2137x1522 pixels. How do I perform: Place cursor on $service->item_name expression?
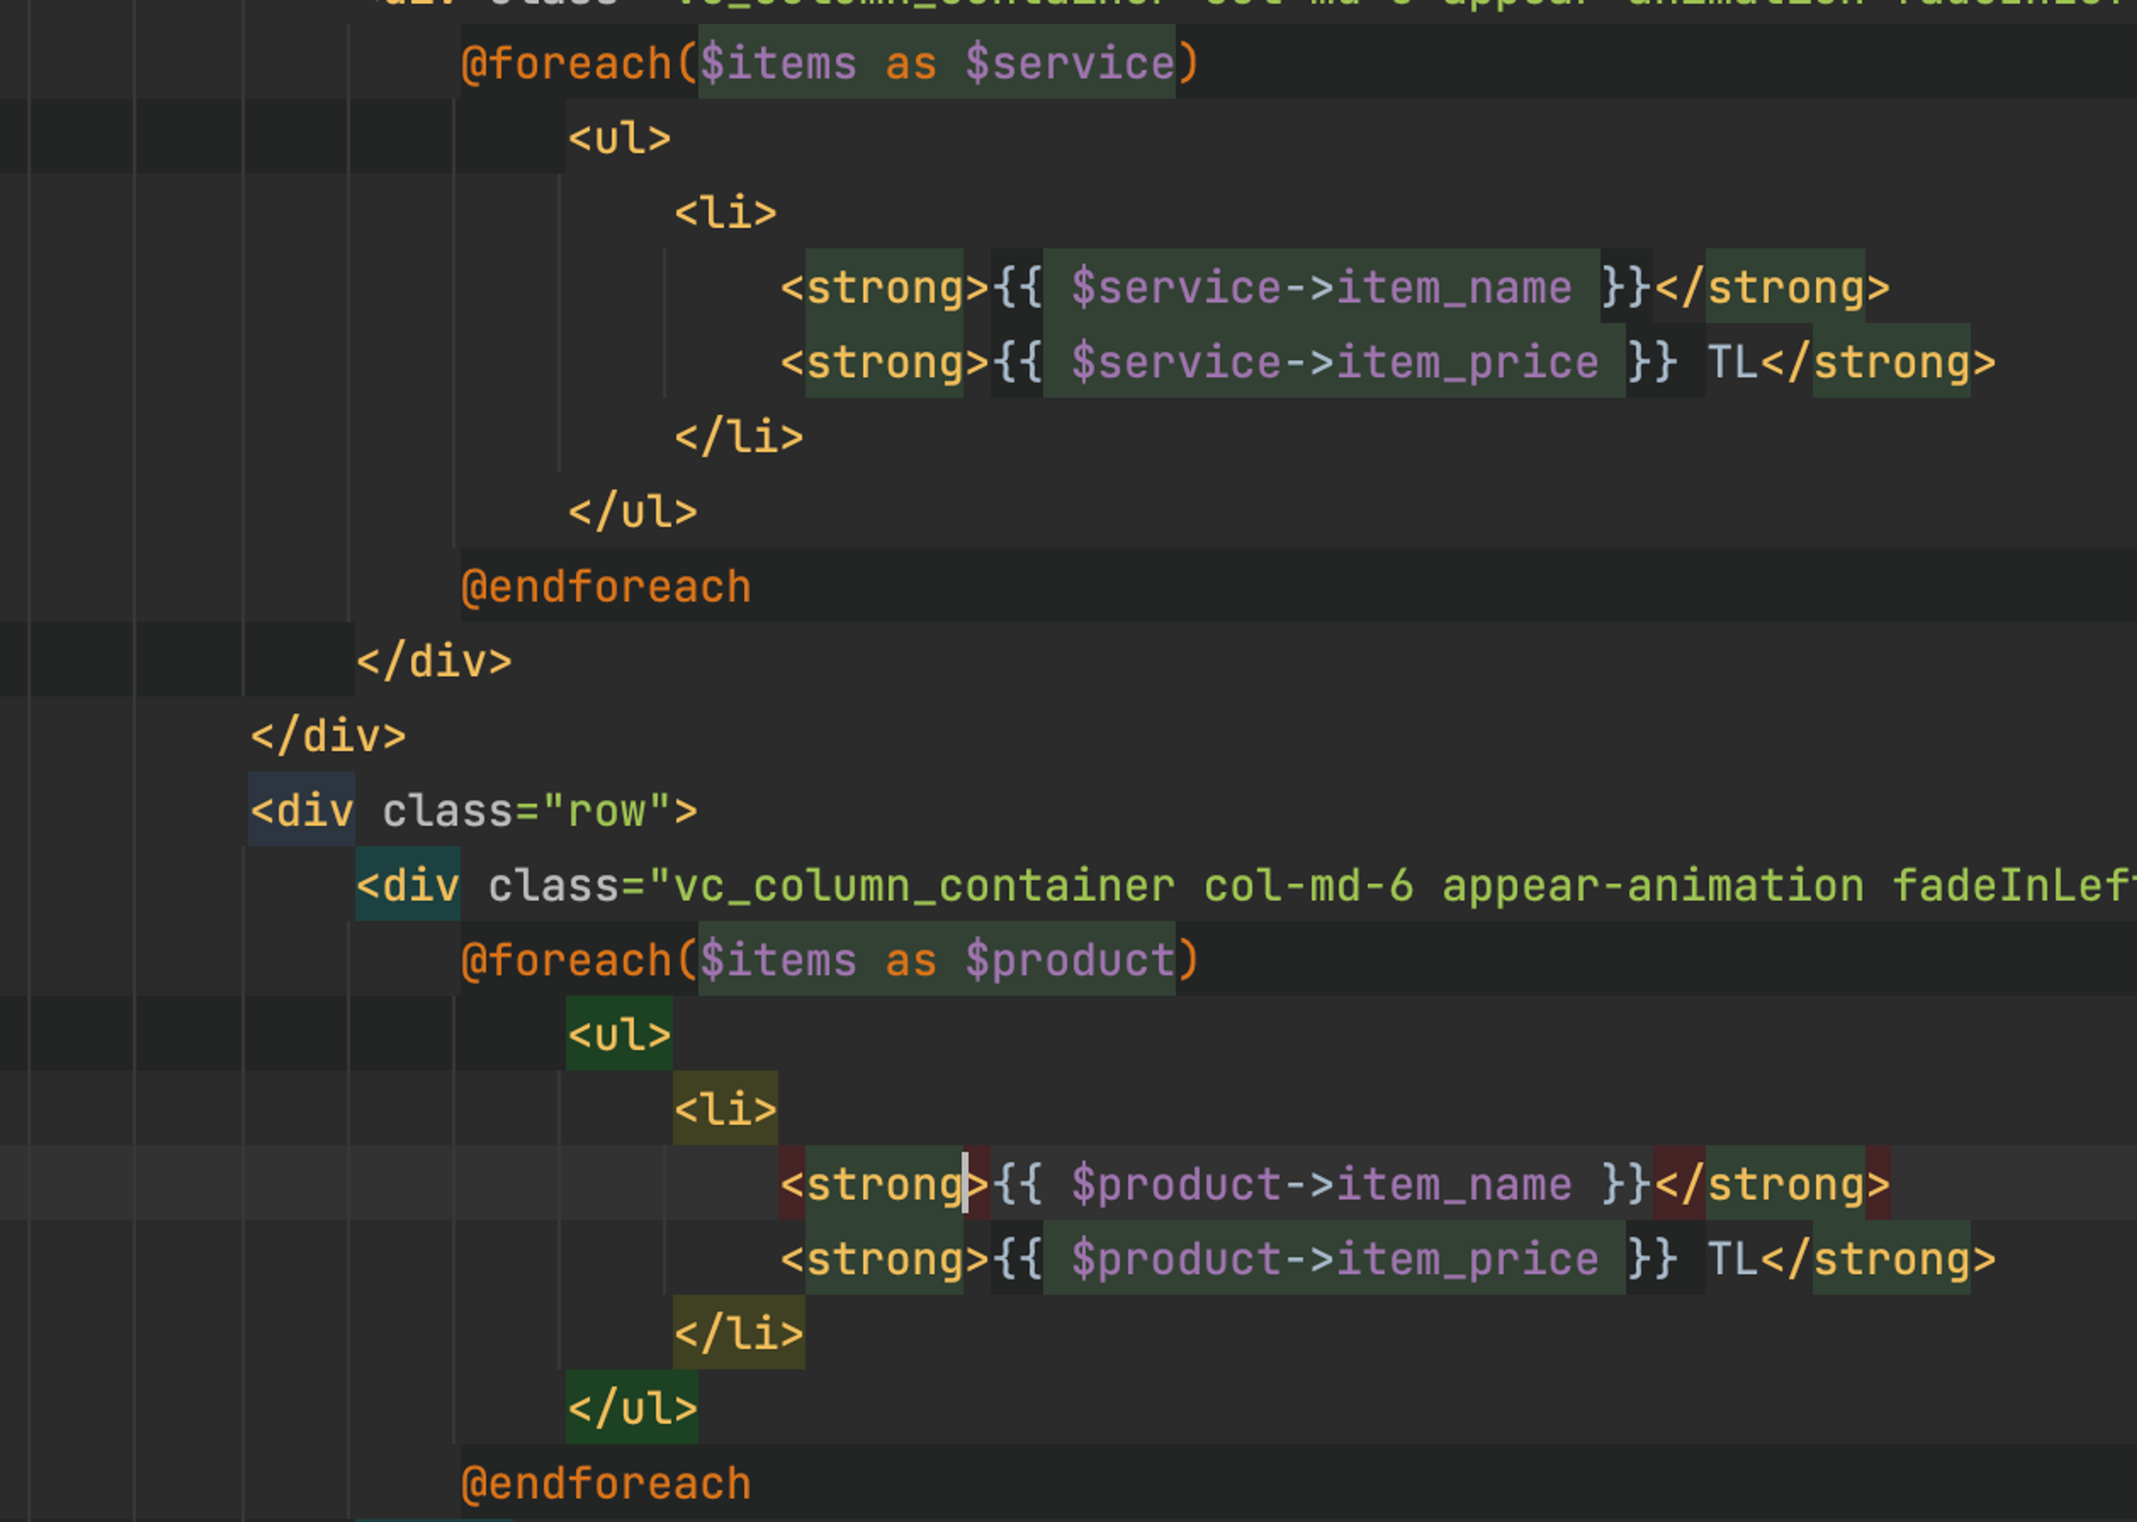[1321, 288]
